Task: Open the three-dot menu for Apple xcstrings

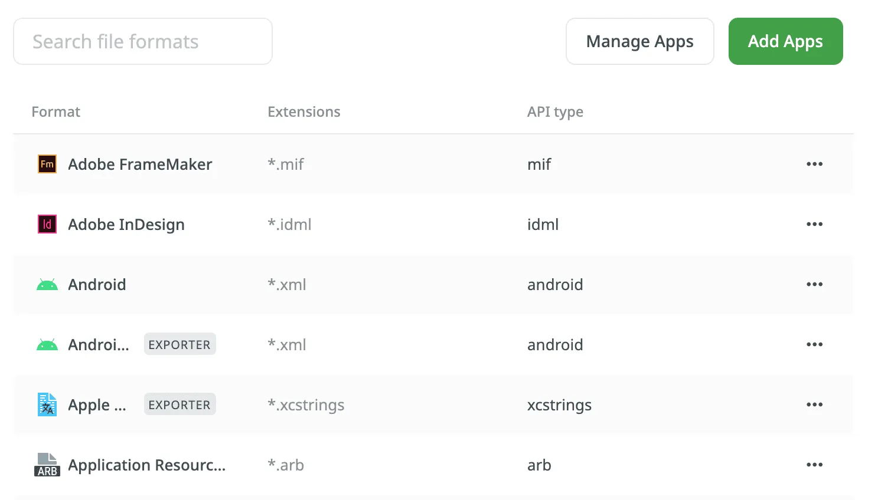Action: coord(815,404)
